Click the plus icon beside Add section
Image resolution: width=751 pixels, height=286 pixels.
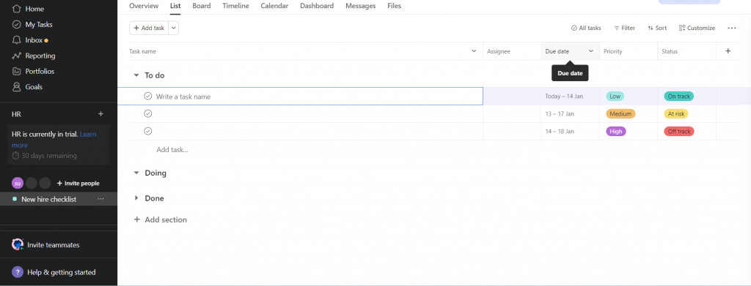[137, 219]
